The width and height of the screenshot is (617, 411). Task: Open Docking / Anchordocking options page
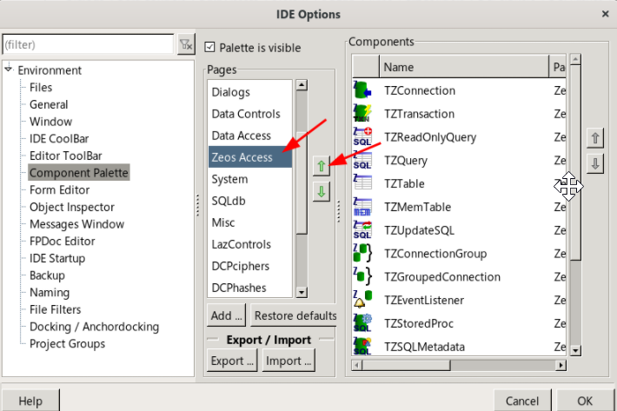(x=94, y=327)
